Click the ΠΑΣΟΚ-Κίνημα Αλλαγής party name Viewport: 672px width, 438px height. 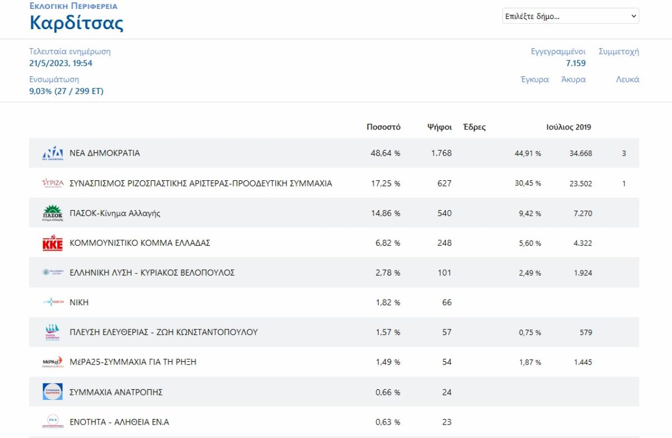115,213
